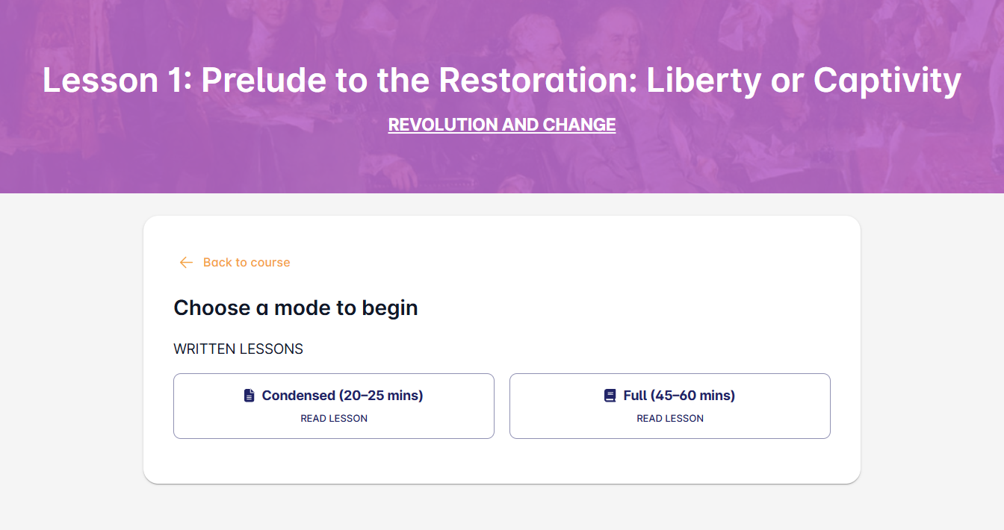This screenshot has height=530, width=1004.
Task: Click 'READ LESSON' under the Condensed option
Action: click(x=334, y=419)
